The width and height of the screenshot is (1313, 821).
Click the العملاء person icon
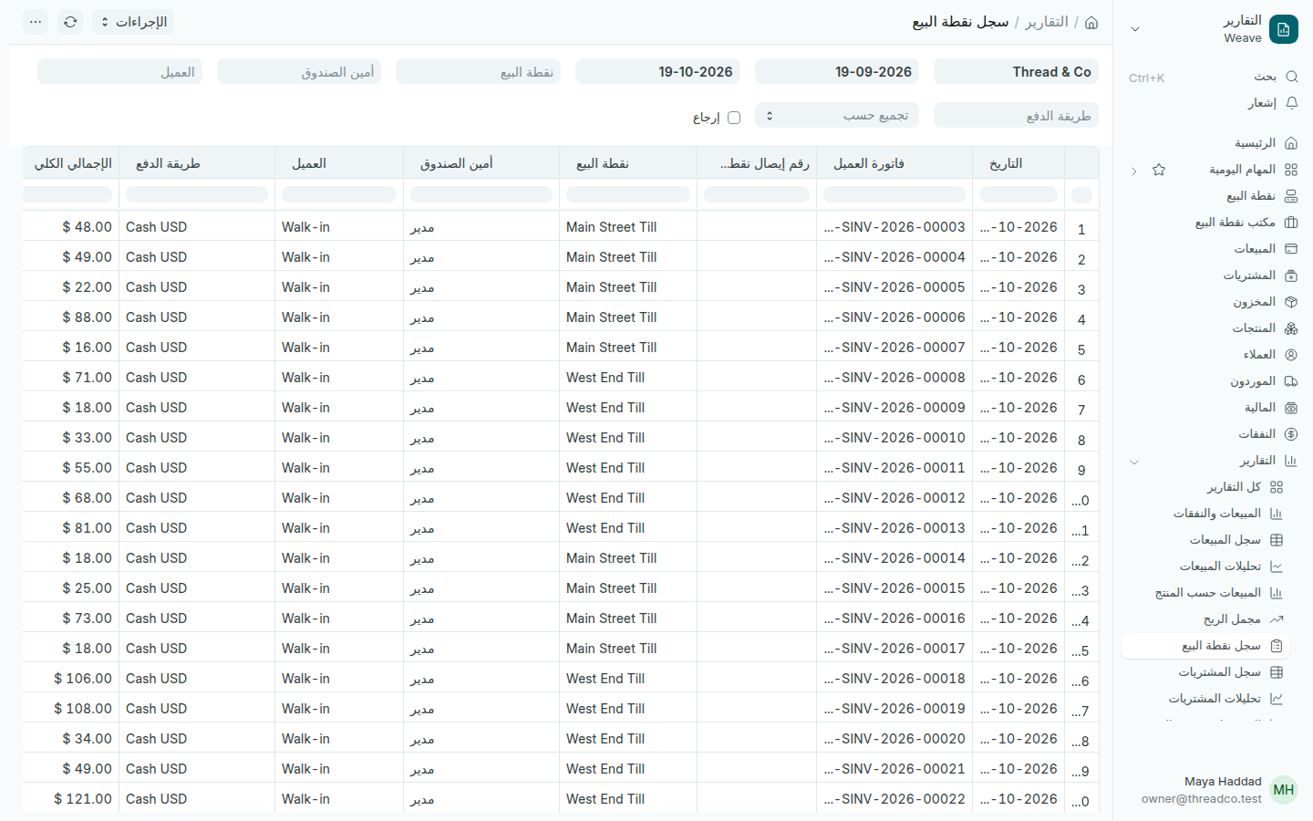pyautogui.click(x=1291, y=355)
